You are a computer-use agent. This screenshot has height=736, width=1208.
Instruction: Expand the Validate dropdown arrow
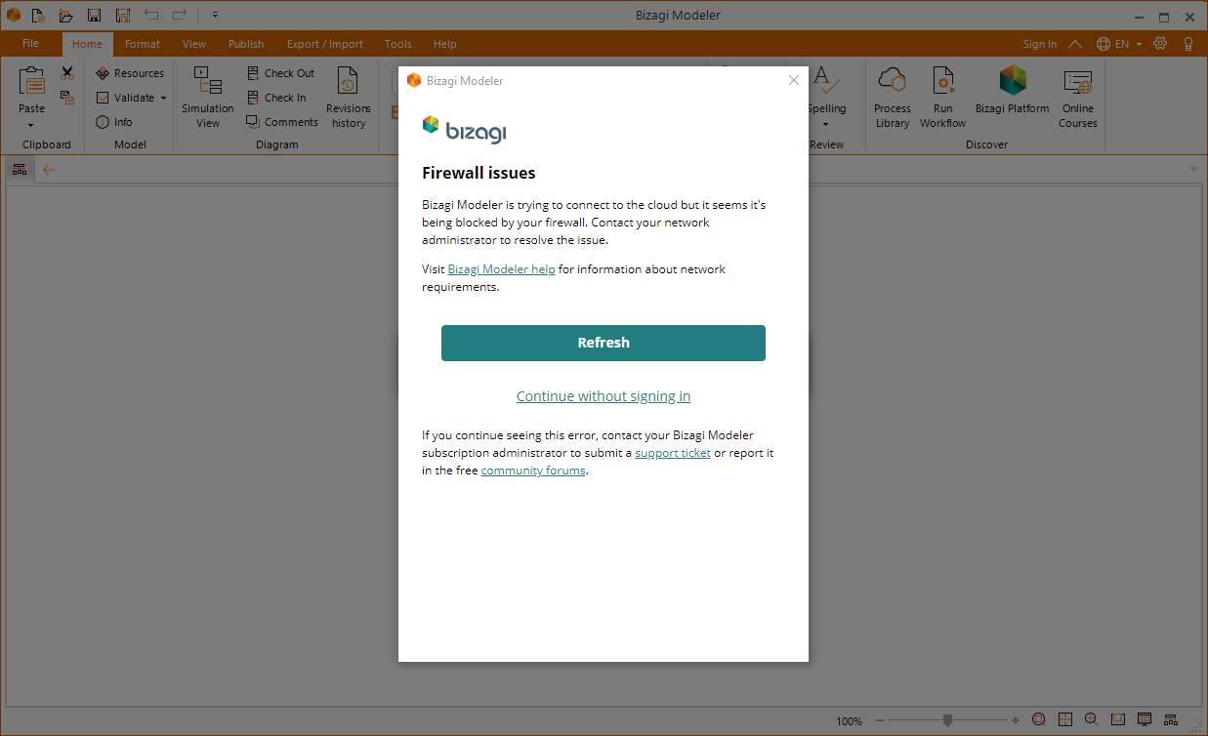[164, 98]
